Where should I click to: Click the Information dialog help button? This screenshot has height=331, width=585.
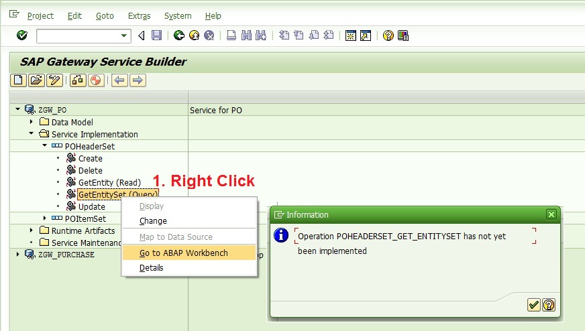[549, 305]
